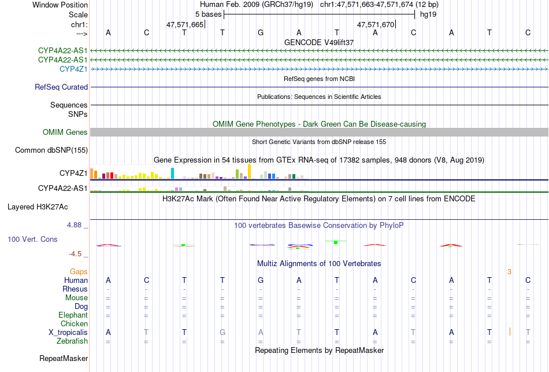This screenshot has height=372, width=549.
Task: Click the Human alignment row label
Action: (76, 281)
